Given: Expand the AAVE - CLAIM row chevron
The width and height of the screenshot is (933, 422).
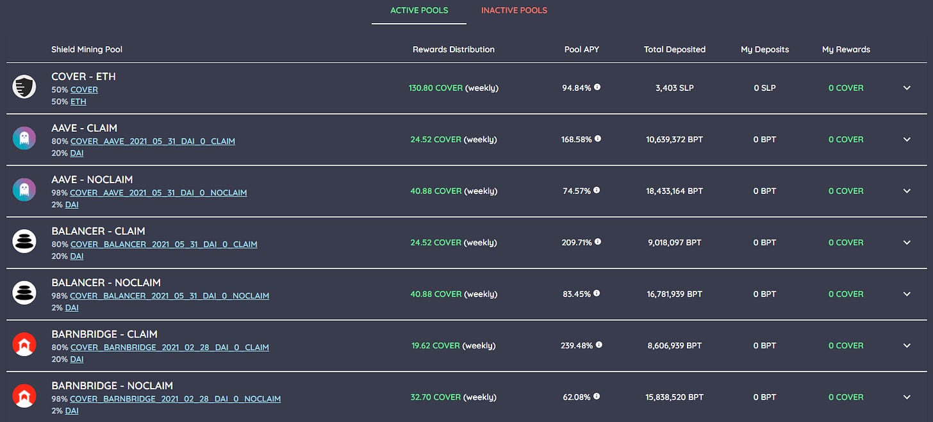Looking at the screenshot, I should [907, 139].
